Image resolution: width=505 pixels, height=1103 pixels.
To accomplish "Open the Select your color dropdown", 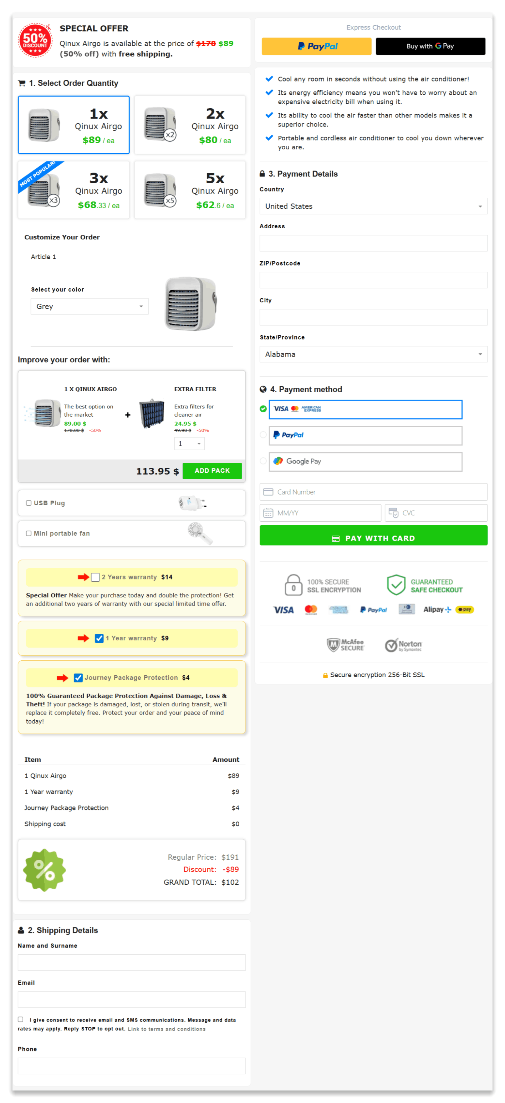I will pos(90,307).
